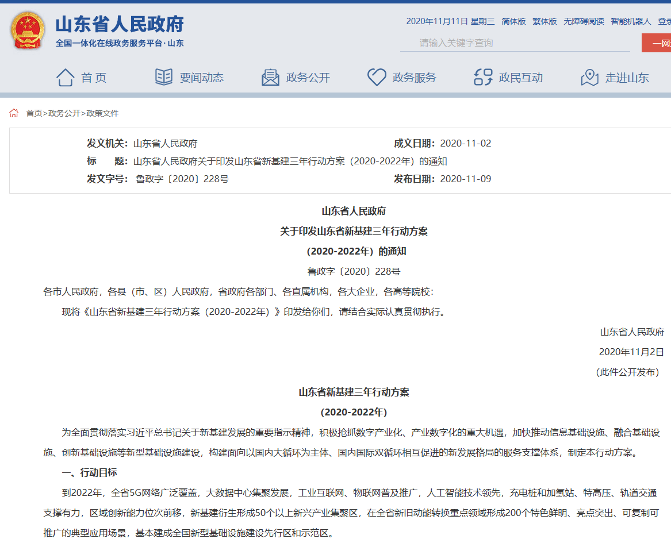
Task: Click the open book icon for 要闻动态
Action: point(164,78)
